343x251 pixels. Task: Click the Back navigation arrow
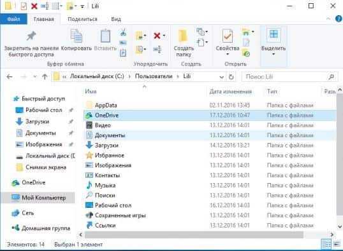10,77
